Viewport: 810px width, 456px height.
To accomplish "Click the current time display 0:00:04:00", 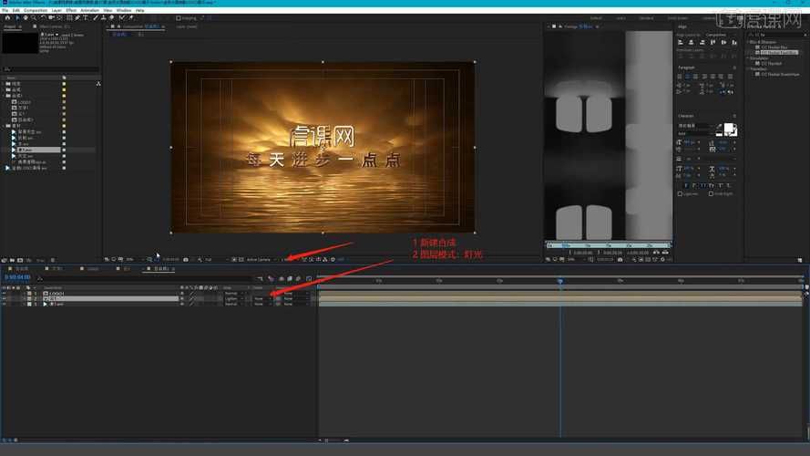I will point(17,277).
